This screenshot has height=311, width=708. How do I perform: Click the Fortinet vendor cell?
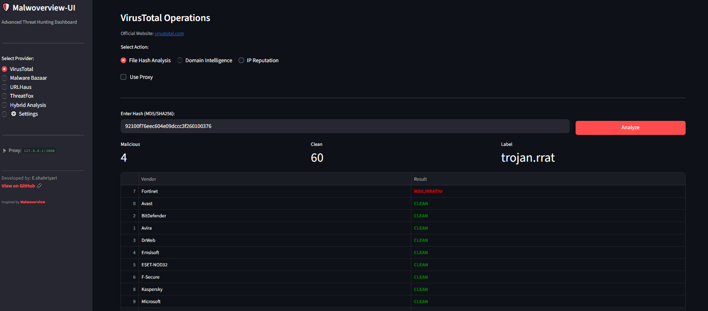(x=275, y=191)
